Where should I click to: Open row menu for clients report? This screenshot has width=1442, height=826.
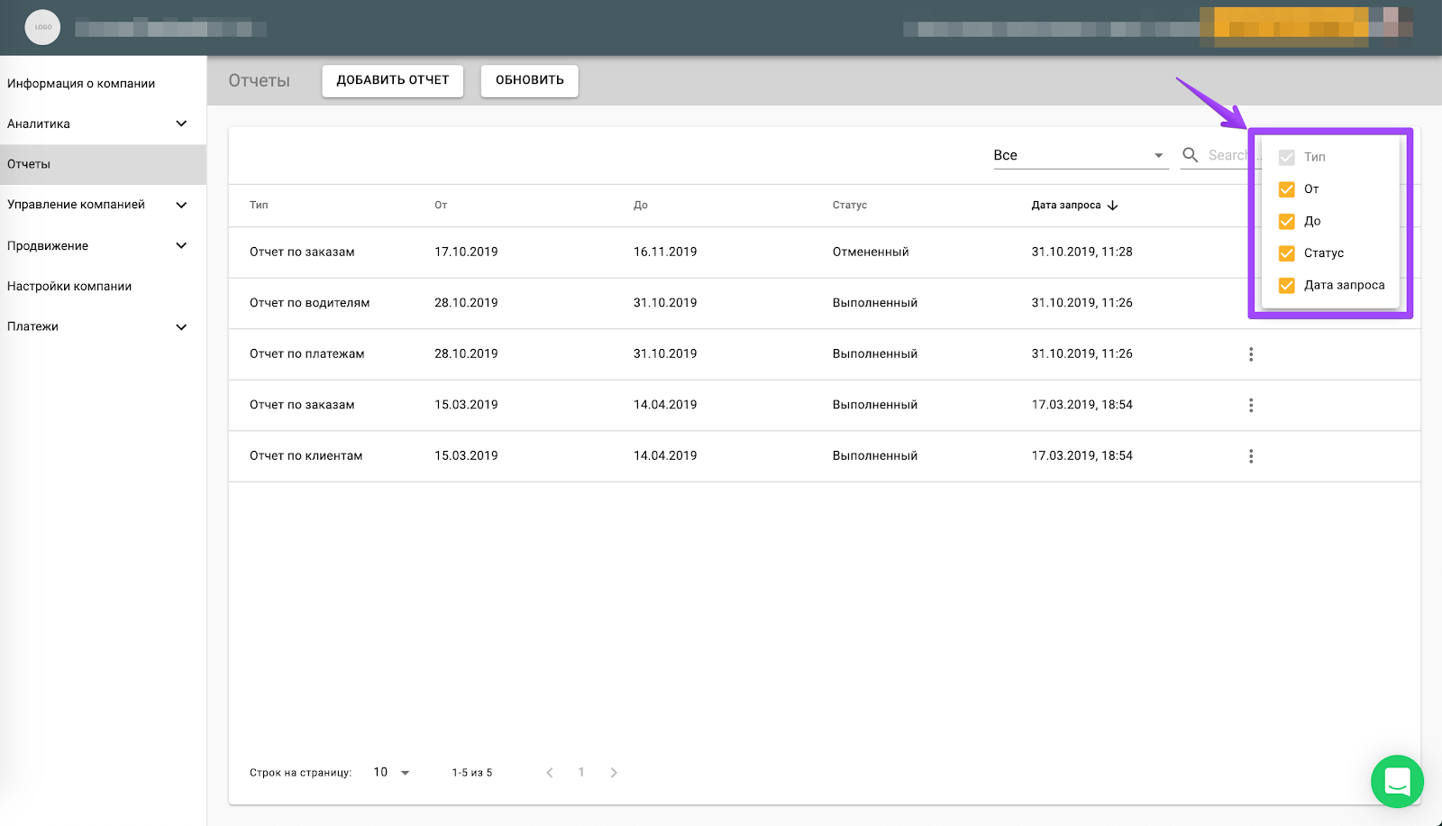tap(1251, 456)
